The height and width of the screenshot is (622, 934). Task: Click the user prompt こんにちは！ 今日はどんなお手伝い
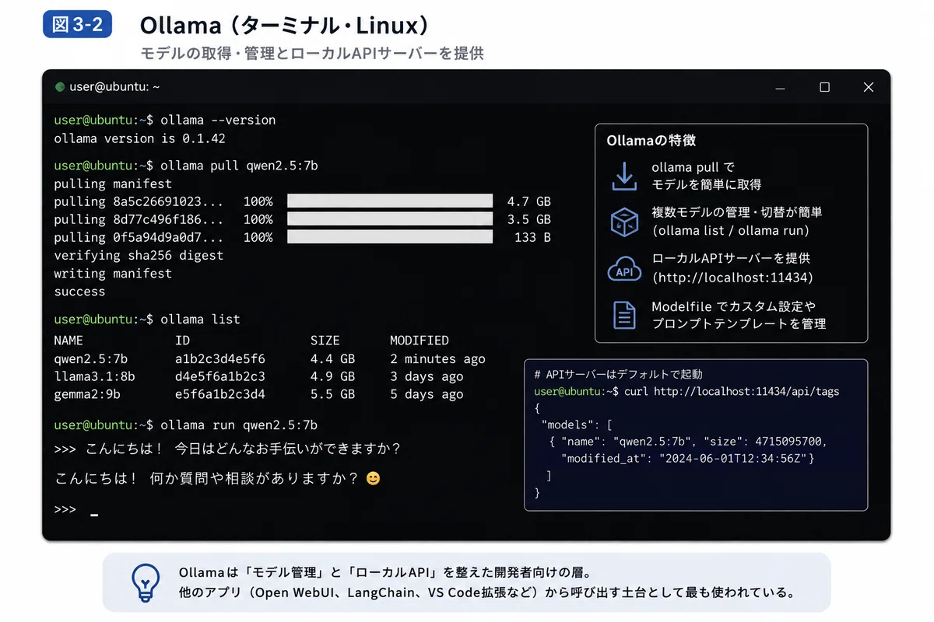point(241,449)
